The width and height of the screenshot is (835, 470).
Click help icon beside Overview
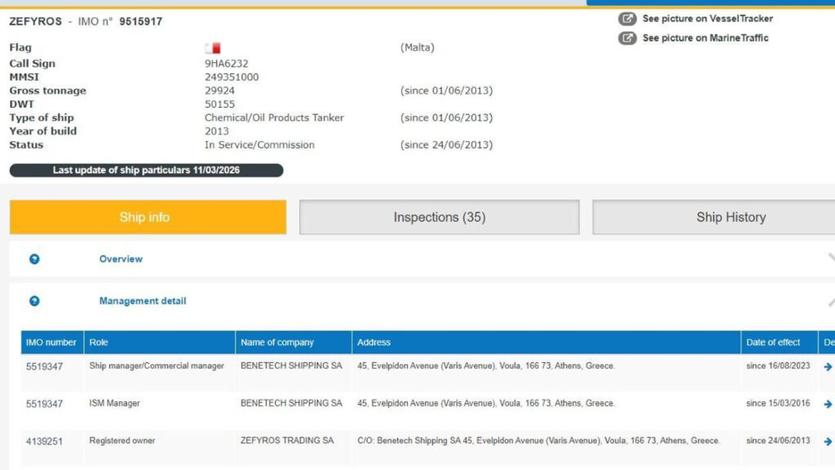click(x=34, y=259)
